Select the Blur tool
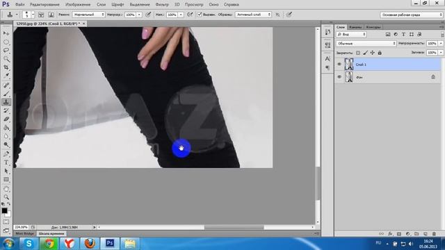 [6, 136]
